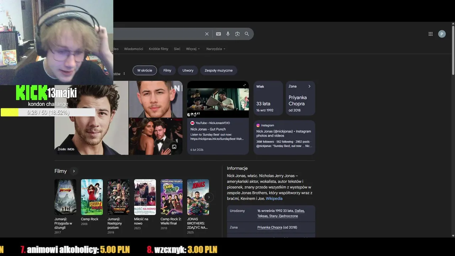Open the Google apps grid
This screenshot has width=455, height=256.
430,34
